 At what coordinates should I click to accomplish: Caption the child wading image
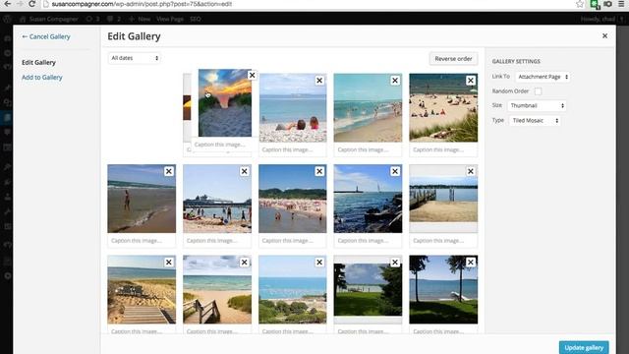tap(142, 240)
